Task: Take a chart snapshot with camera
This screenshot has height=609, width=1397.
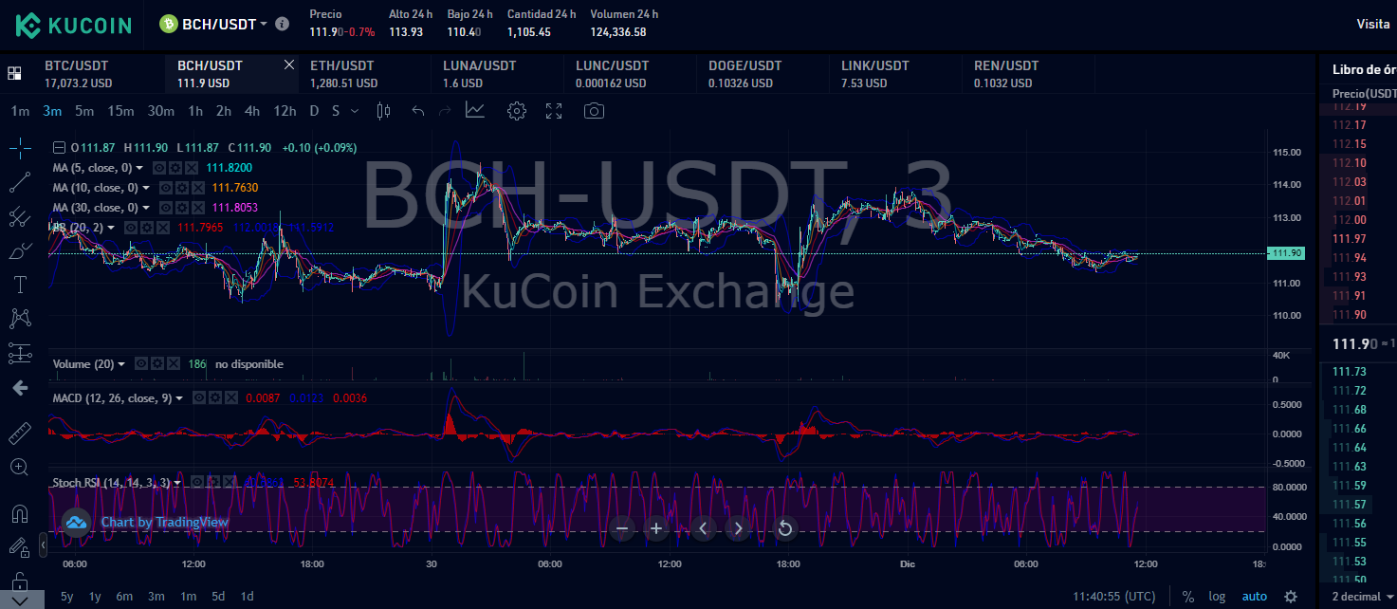Action: tap(594, 111)
